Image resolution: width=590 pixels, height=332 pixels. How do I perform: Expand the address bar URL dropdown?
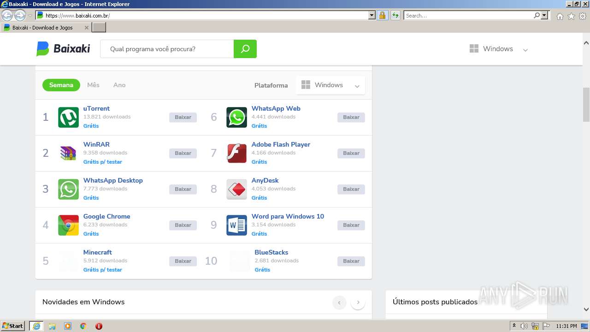[372, 15]
